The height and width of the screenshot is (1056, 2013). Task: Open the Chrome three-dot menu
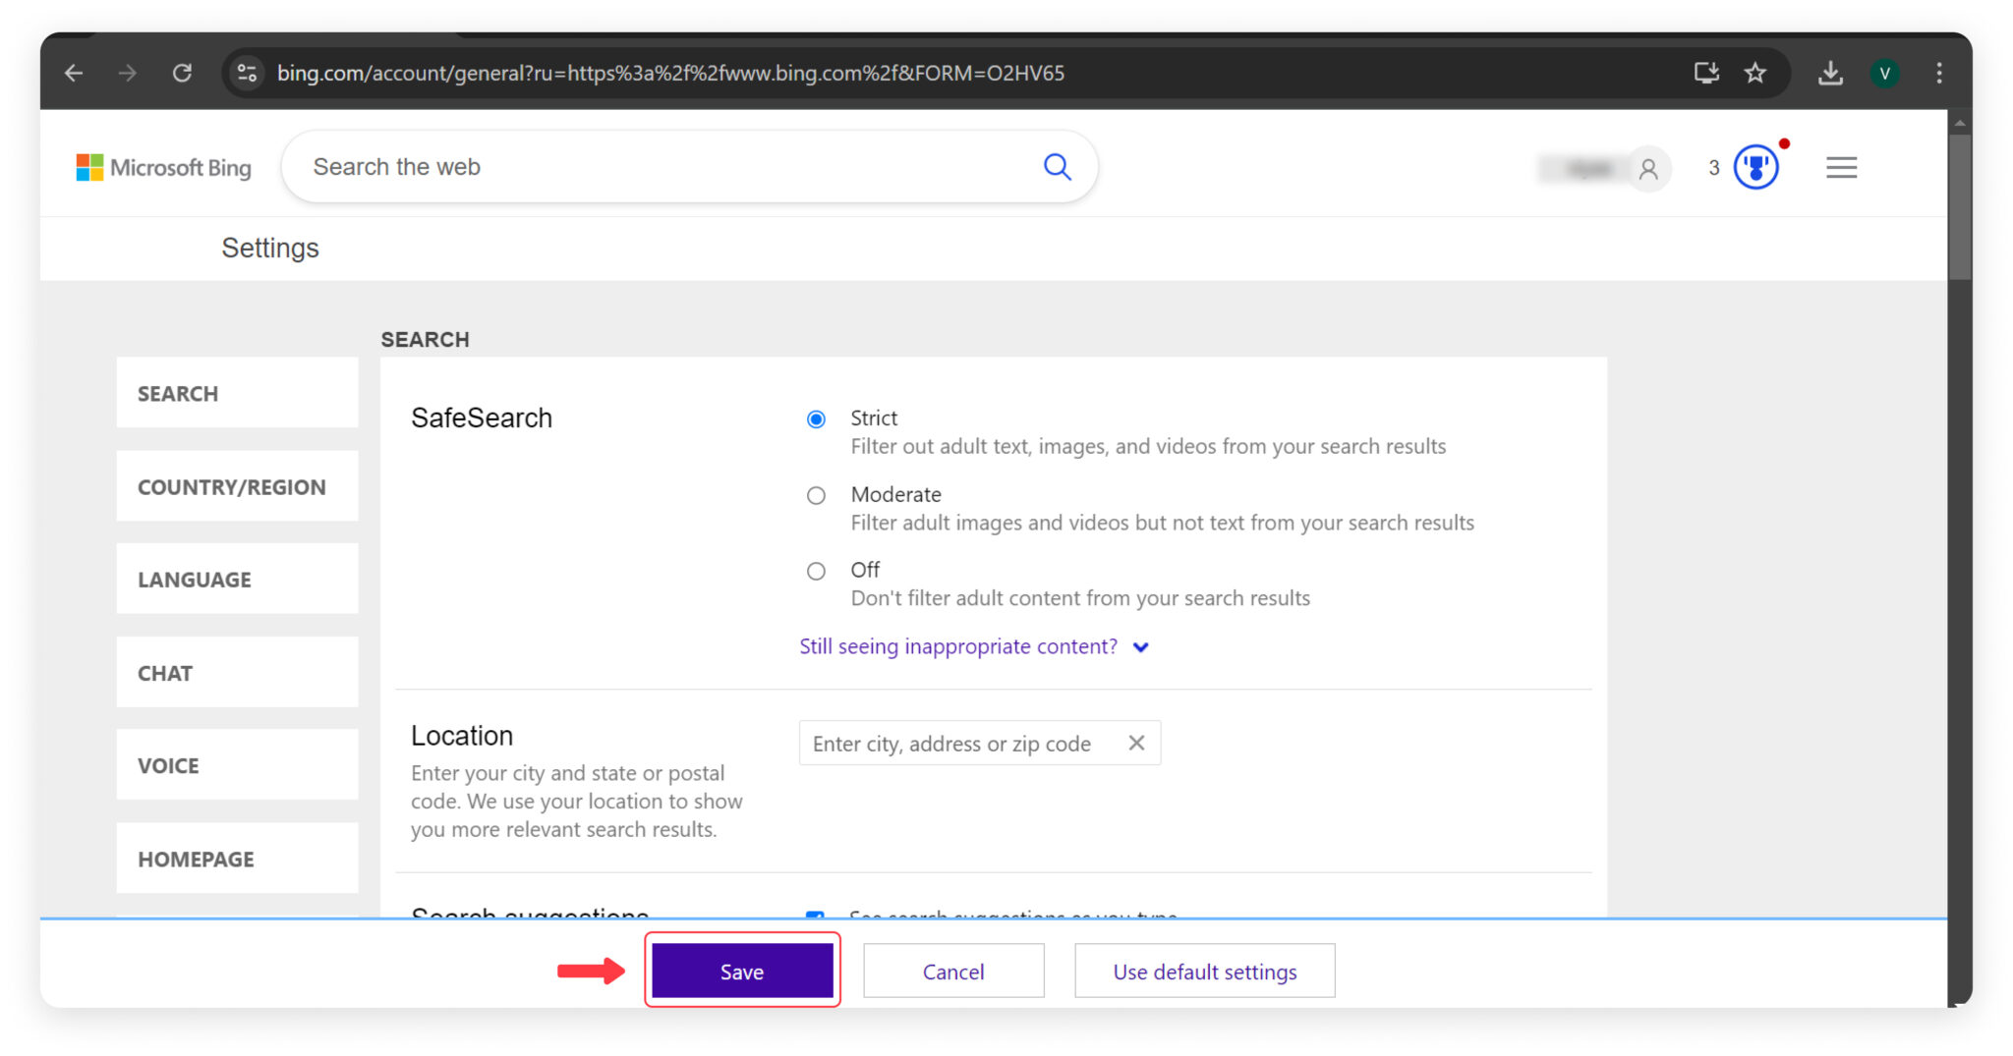pyautogui.click(x=1939, y=73)
